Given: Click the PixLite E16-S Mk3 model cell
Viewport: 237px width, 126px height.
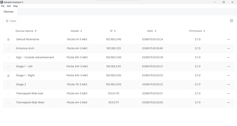Looking at the screenshot, I should pyautogui.click(x=77, y=57).
